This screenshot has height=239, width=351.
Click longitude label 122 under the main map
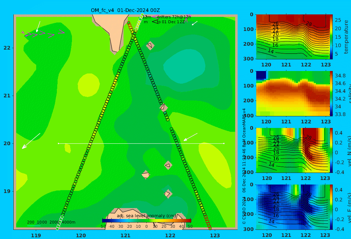click(170, 235)
